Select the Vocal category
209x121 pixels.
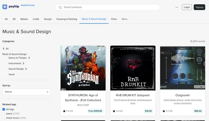click(11, 74)
